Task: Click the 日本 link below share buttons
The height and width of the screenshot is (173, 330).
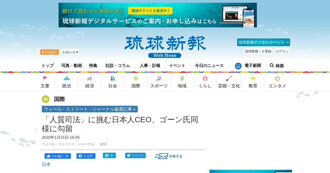Action: point(46,164)
